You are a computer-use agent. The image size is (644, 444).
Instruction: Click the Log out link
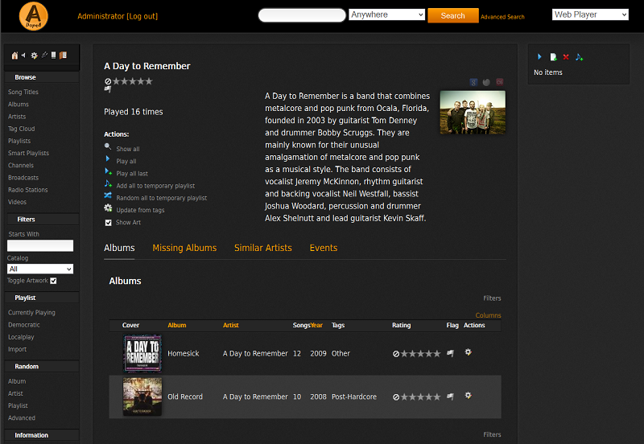click(x=142, y=16)
